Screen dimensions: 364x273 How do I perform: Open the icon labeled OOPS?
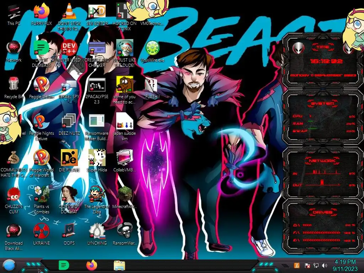point(69,235)
